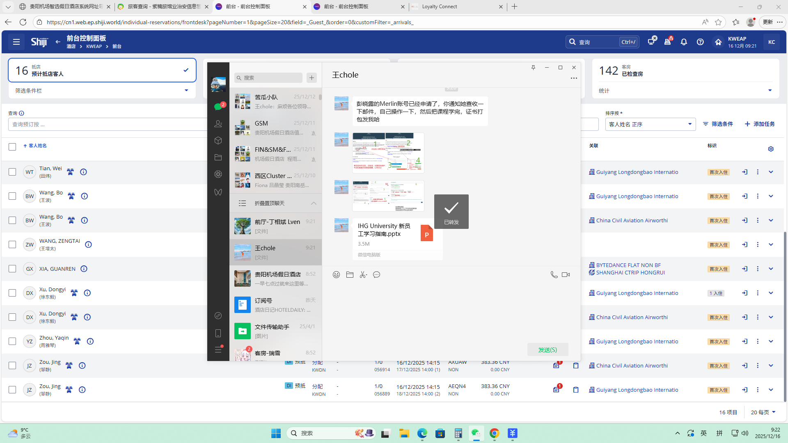Click the send file folder icon
This screenshot has width=788, height=443.
(350, 275)
